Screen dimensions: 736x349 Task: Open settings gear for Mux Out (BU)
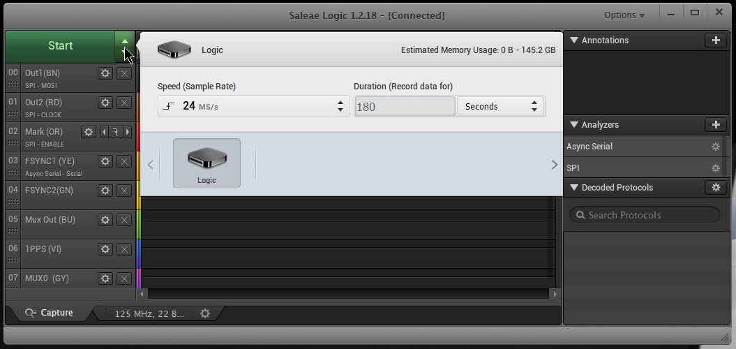105,220
